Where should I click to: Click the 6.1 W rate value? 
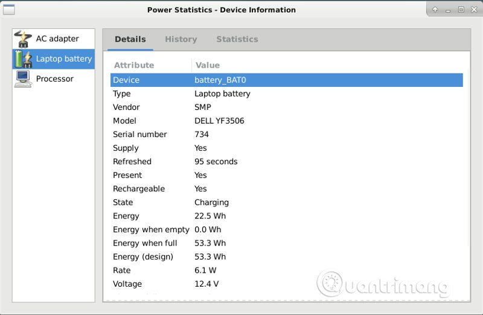pos(205,270)
